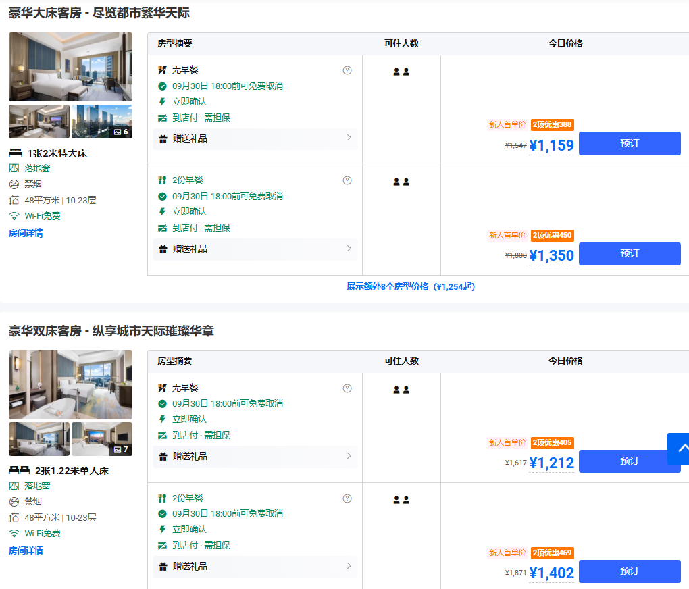Book the twin room at ¥1,212
Image resolution: width=689 pixels, height=589 pixels.
pyautogui.click(x=629, y=461)
